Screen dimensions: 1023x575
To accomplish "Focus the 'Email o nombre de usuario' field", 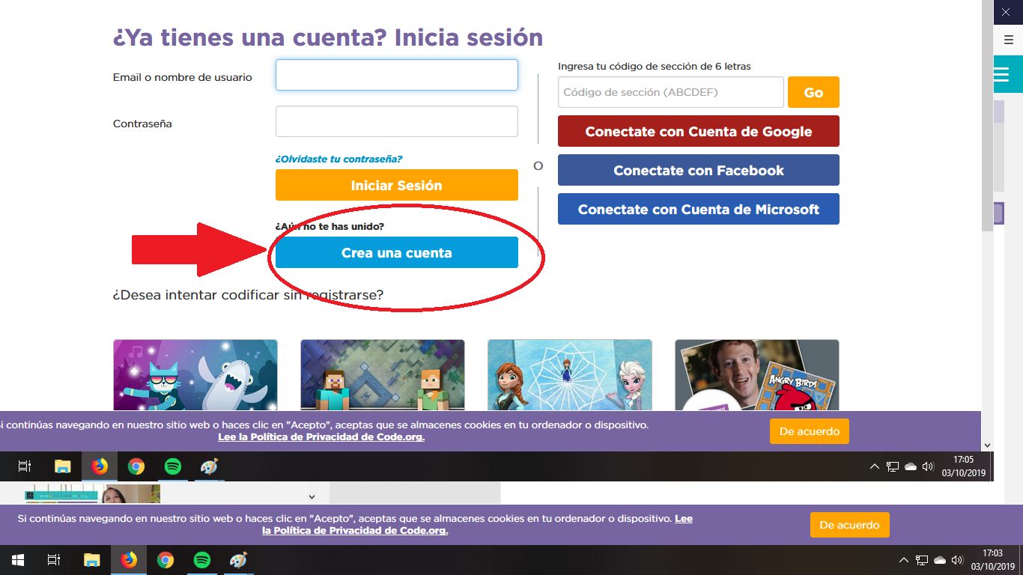I will (396, 76).
